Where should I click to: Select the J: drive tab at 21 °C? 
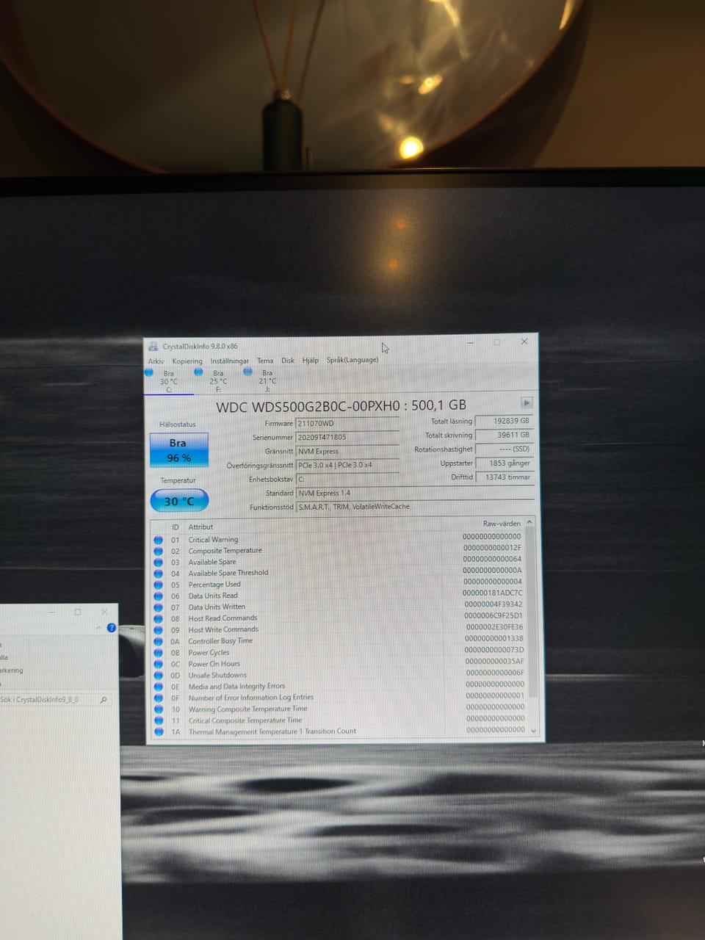267,381
